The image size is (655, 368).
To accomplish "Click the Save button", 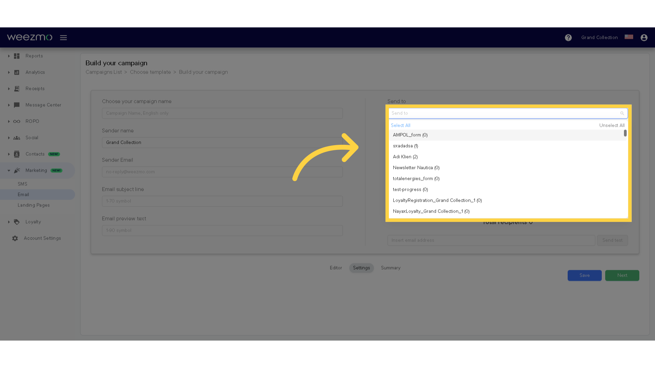I will (x=584, y=275).
